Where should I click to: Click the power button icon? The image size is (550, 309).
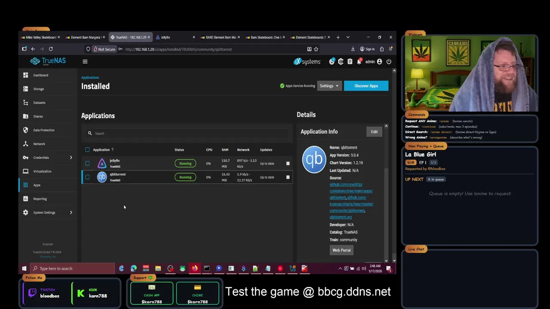tap(389, 61)
